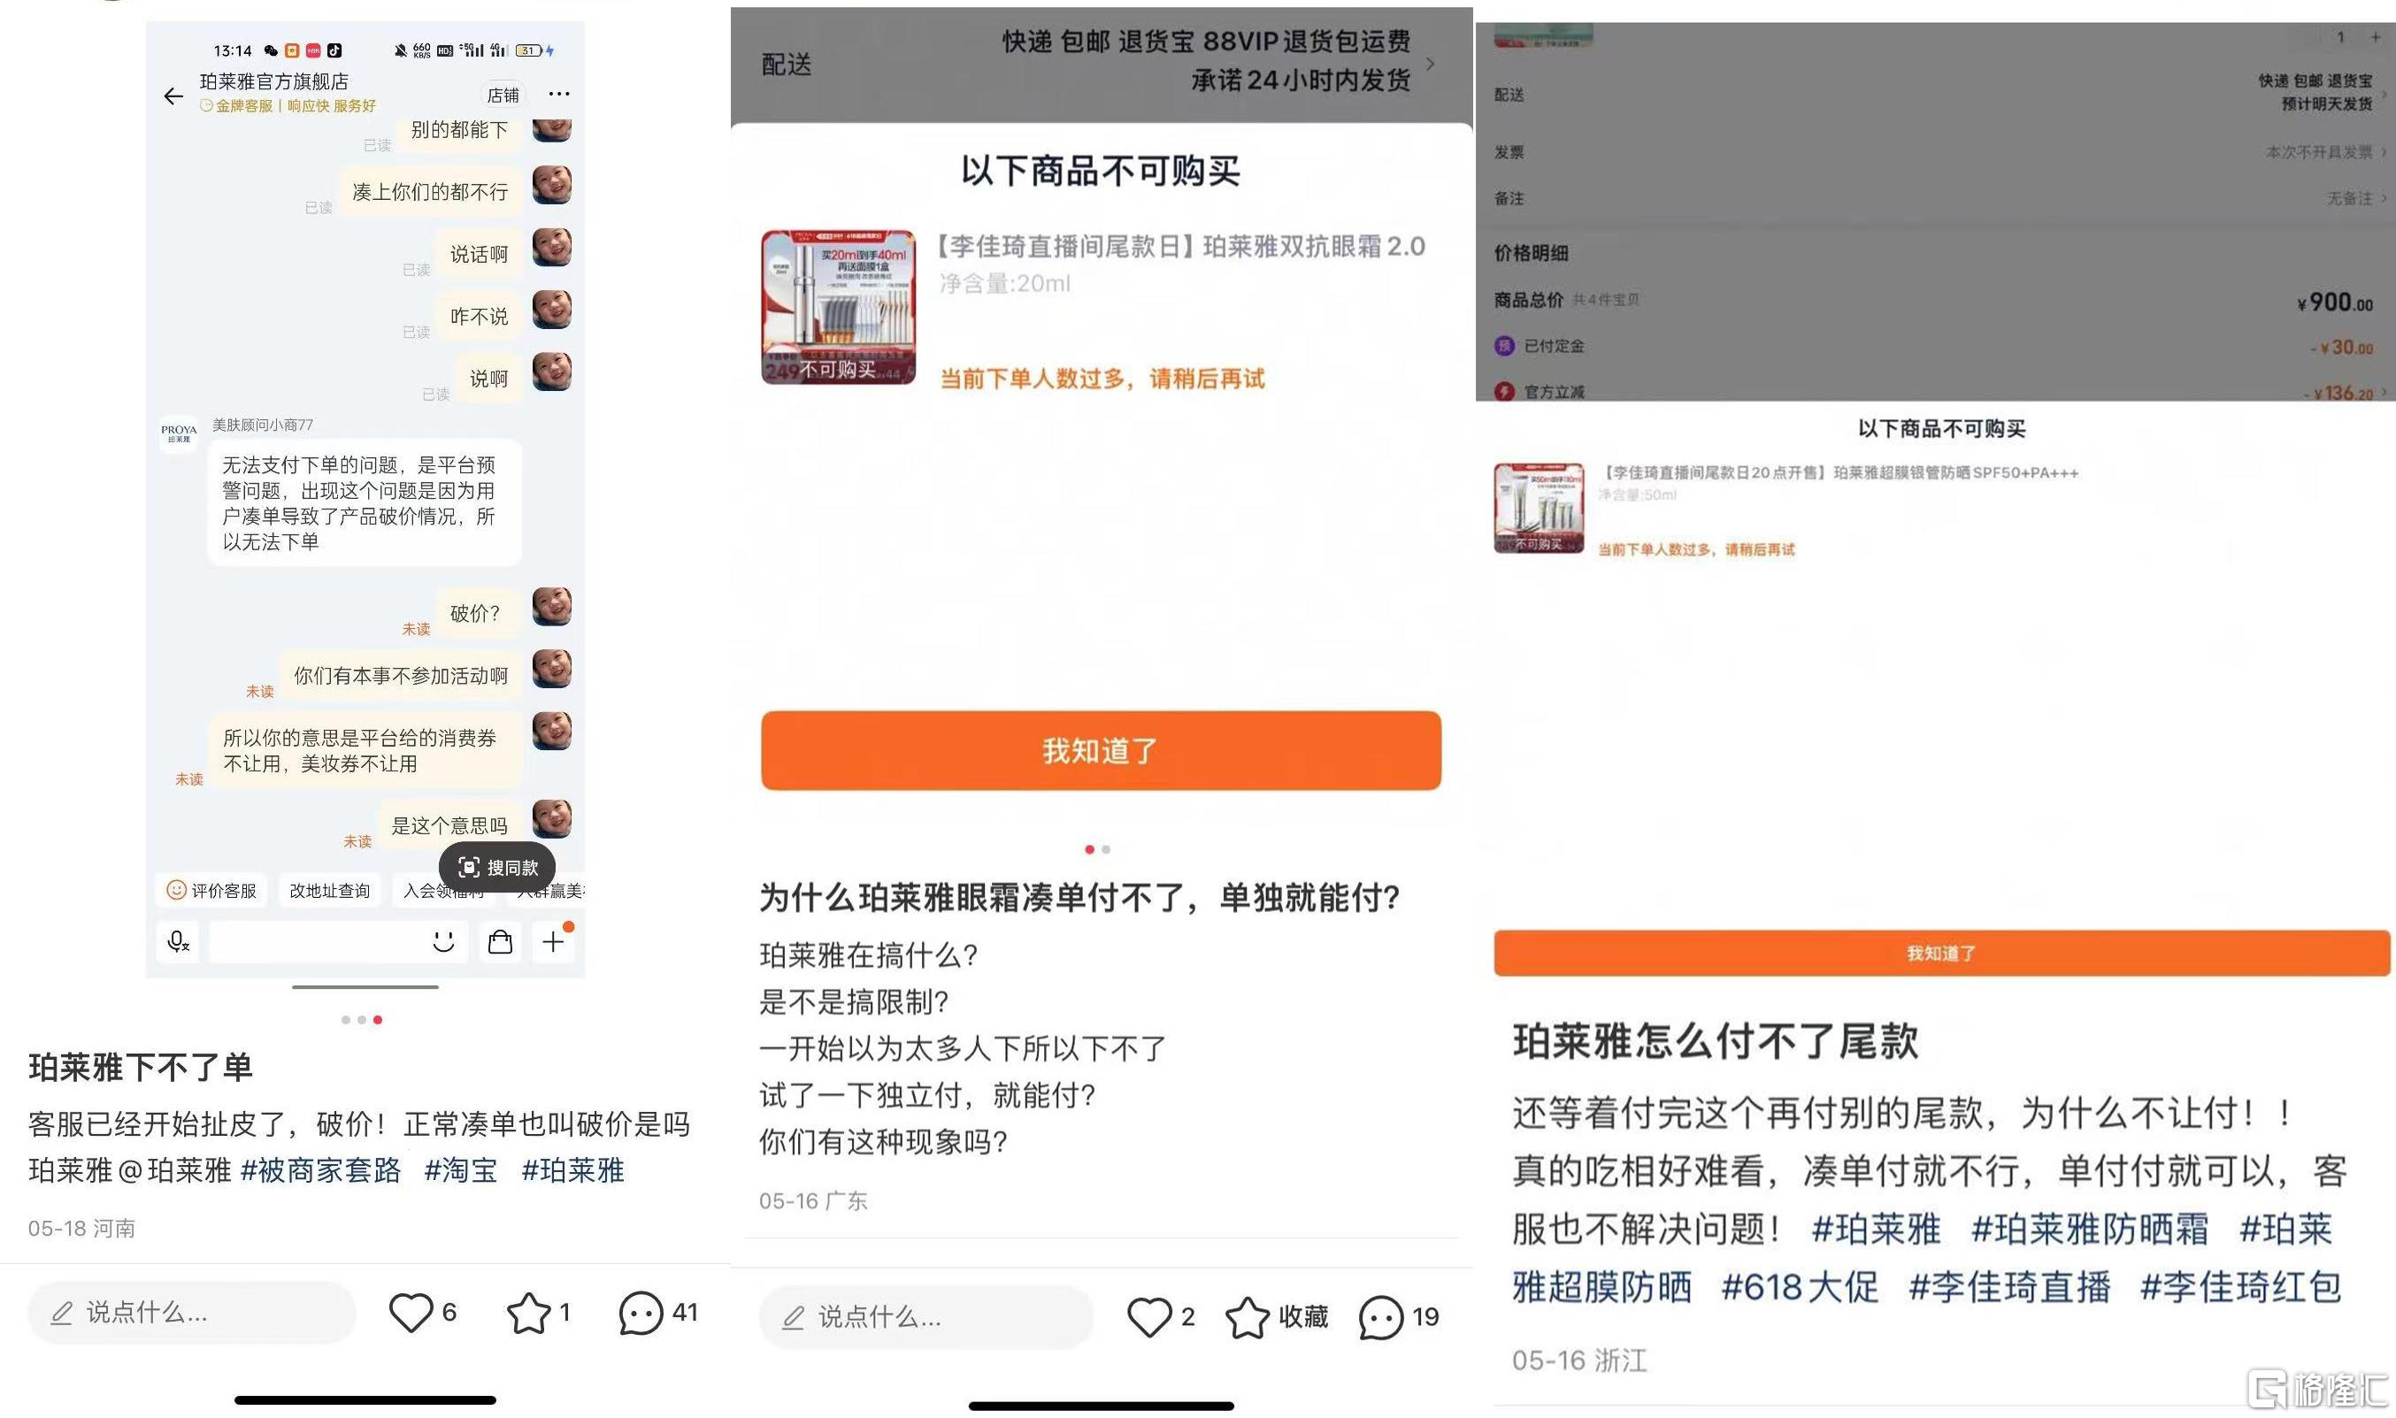Select the 改地址查询 quick action
Screen dimensions: 2396x1418
[330, 891]
